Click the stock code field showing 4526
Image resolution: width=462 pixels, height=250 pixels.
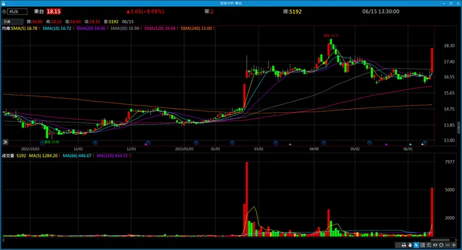[17, 12]
